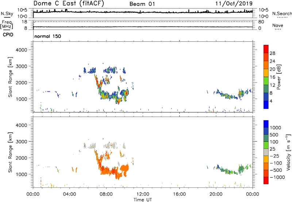Click the red bottom of velocity colorbar
The width and height of the screenshot is (292, 202).
pyautogui.click(x=266, y=180)
